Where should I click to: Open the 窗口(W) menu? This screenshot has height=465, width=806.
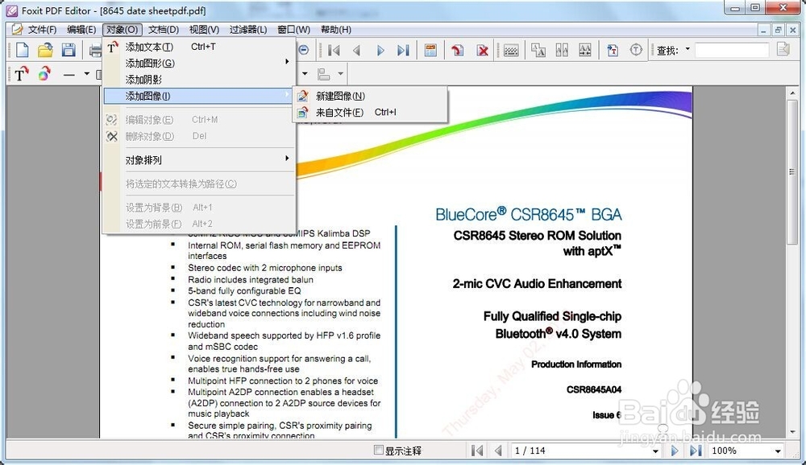click(294, 30)
